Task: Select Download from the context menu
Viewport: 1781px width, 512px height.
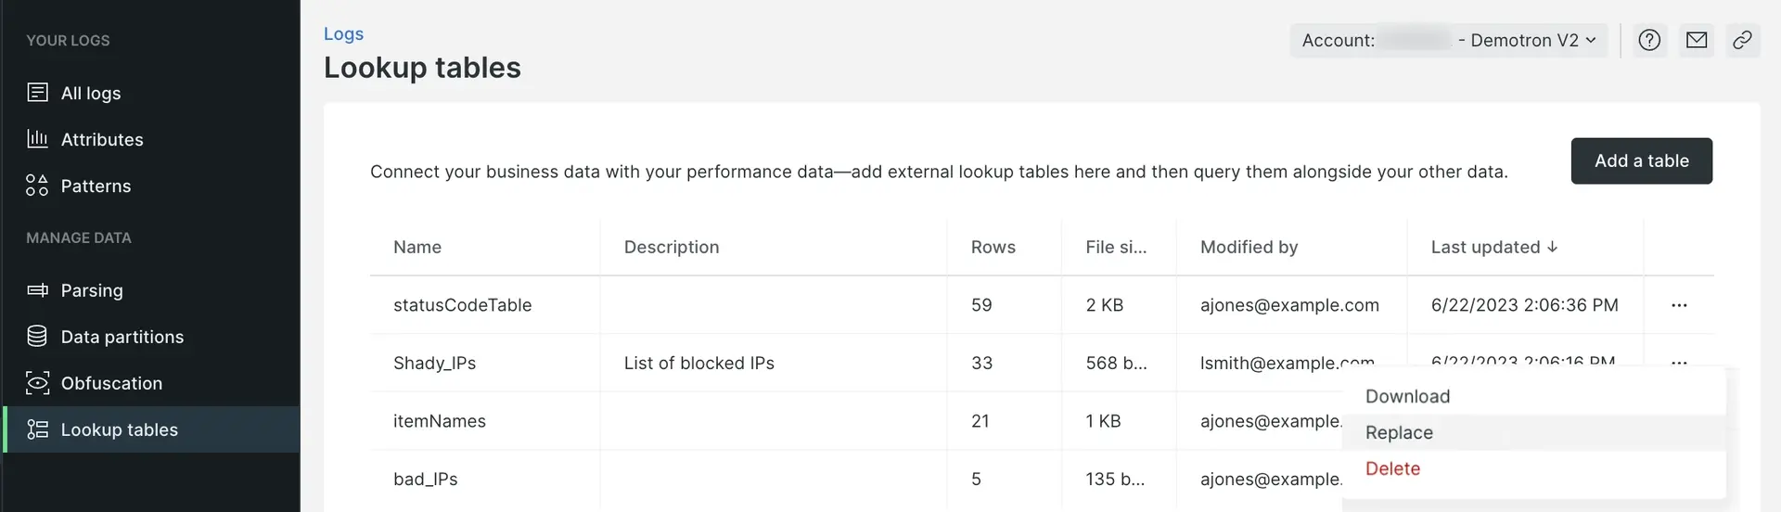Action: point(1407,396)
